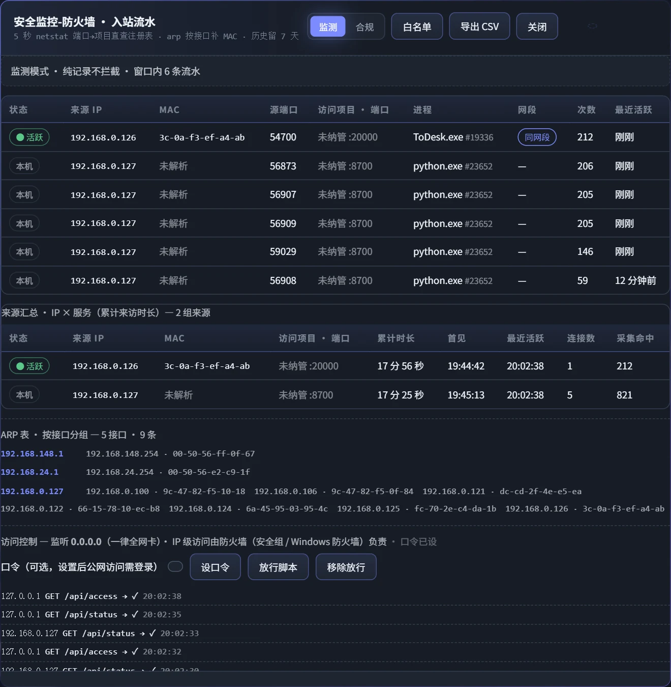
Task: Click the small box beside the 口令 label
Action: (x=175, y=566)
